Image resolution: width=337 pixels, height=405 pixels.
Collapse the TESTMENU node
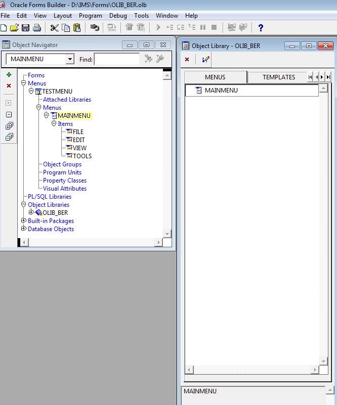pyautogui.click(x=31, y=91)
